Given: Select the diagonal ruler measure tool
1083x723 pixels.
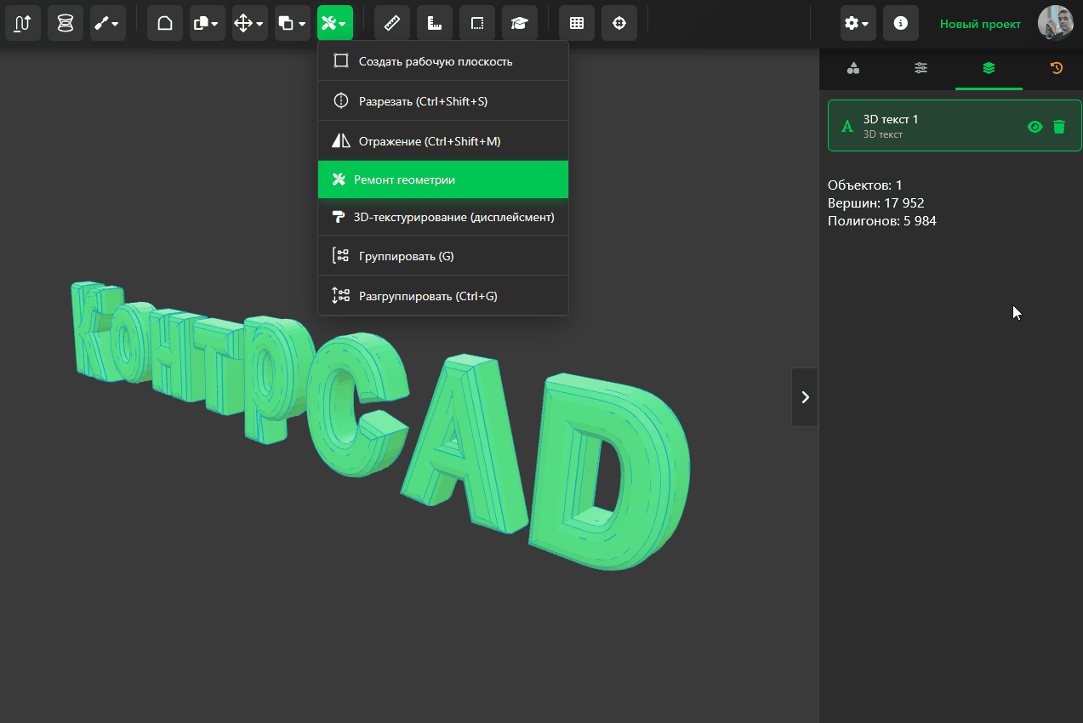Looking at the screenshot, I should tap(392, 24).
